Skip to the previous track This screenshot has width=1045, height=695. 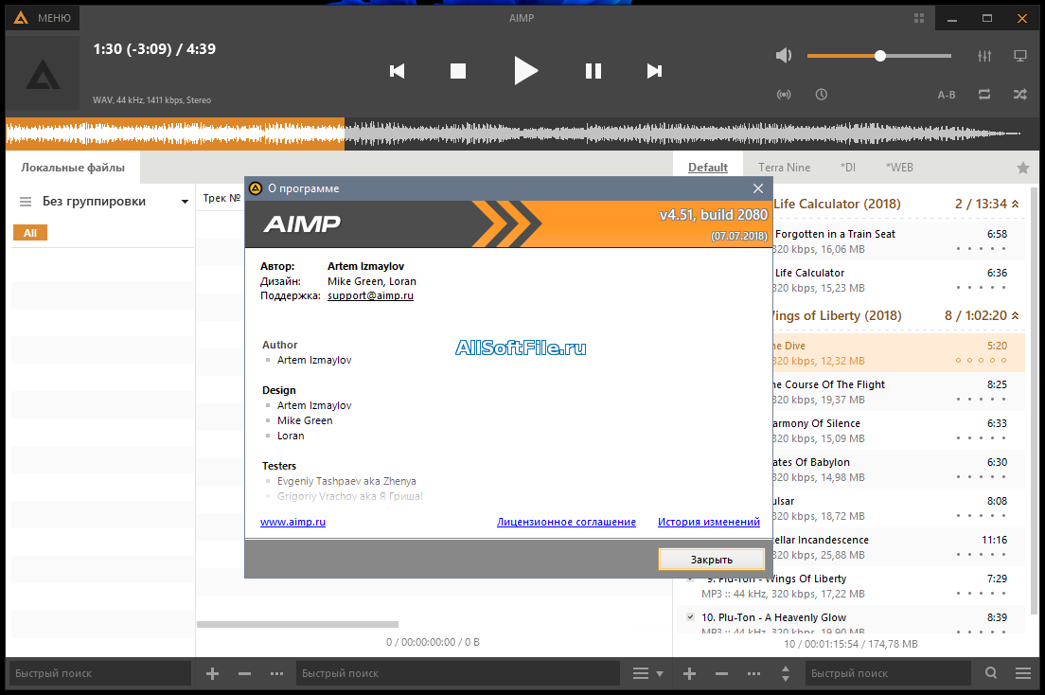pos(398,71)
